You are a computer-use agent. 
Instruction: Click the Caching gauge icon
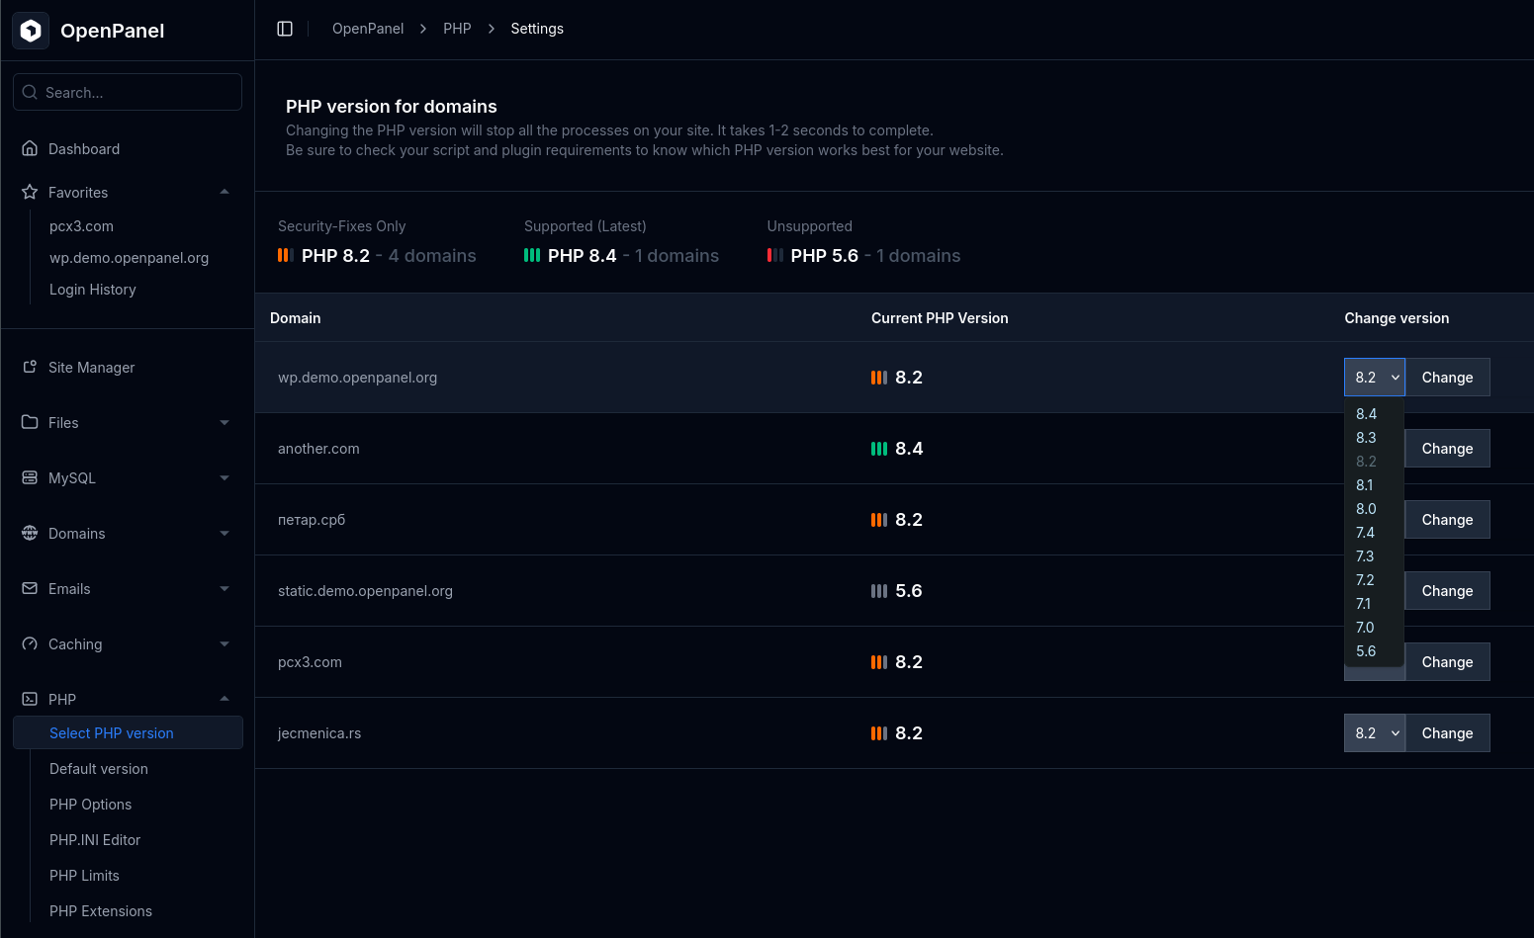30,643
